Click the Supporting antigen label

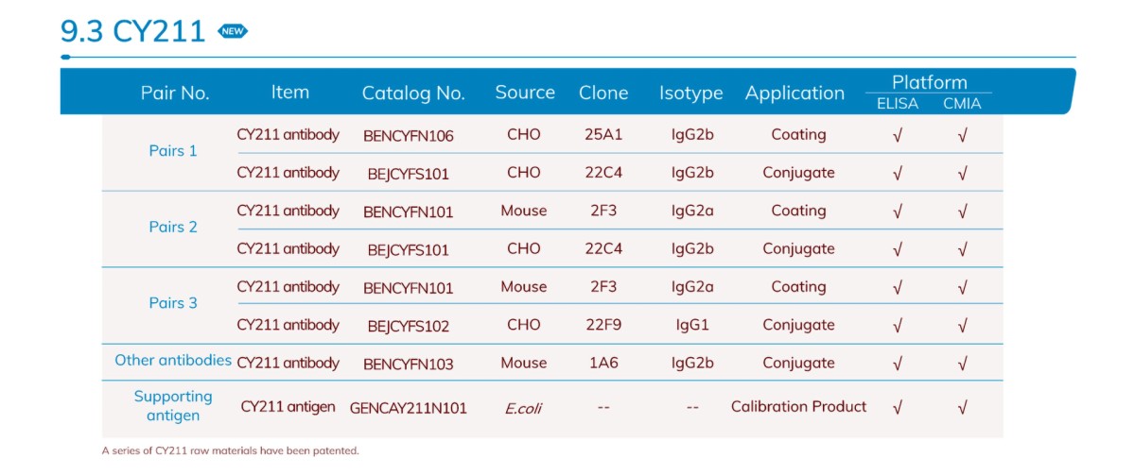coord(173,406)
